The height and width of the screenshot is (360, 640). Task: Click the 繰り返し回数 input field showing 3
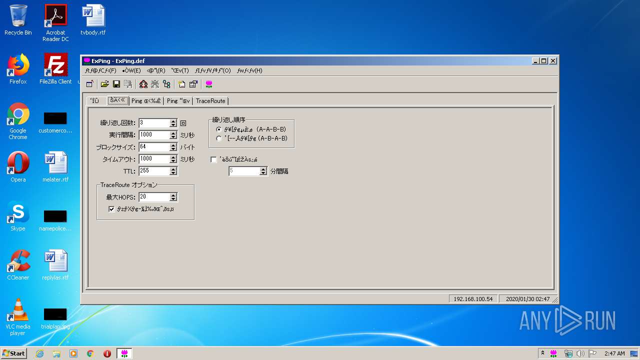pos(154,122)
